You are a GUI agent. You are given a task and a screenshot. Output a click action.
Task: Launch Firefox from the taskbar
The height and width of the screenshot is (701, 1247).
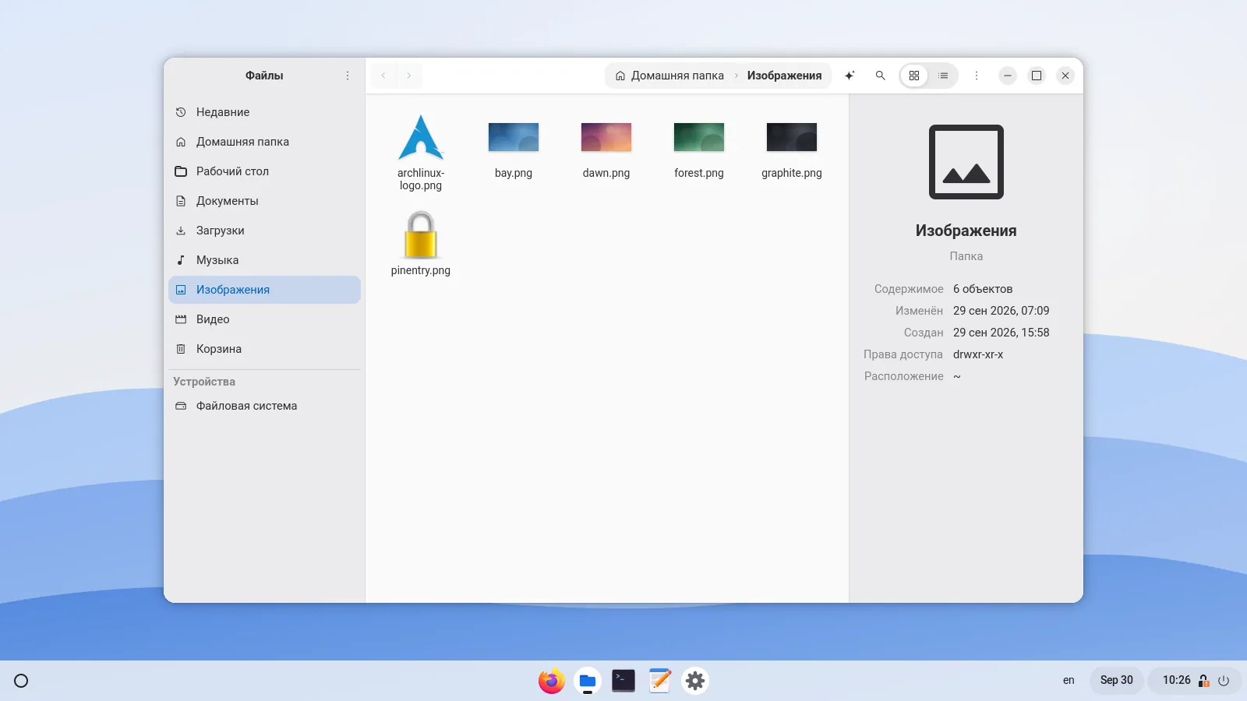552,681
